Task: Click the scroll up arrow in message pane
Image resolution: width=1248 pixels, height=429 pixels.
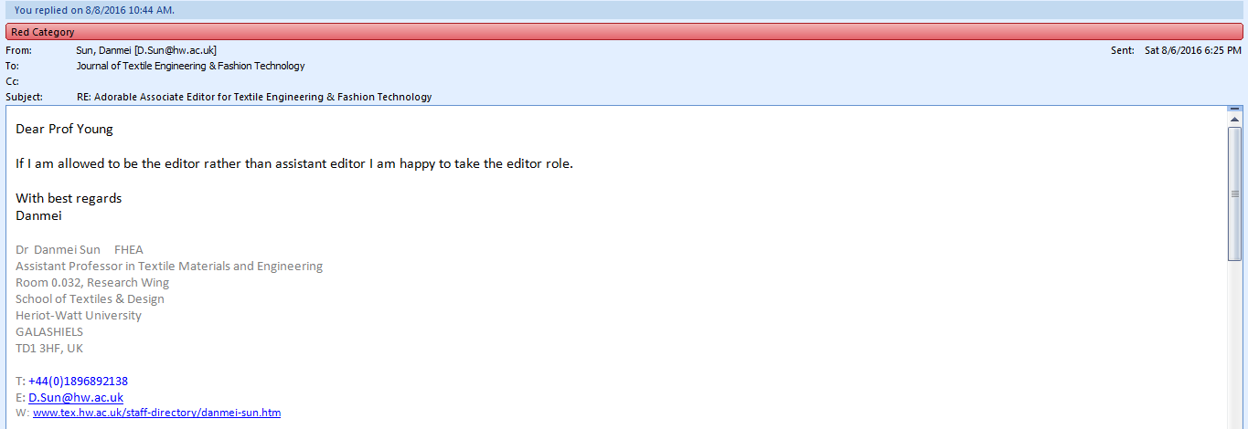Action: 1234,120
